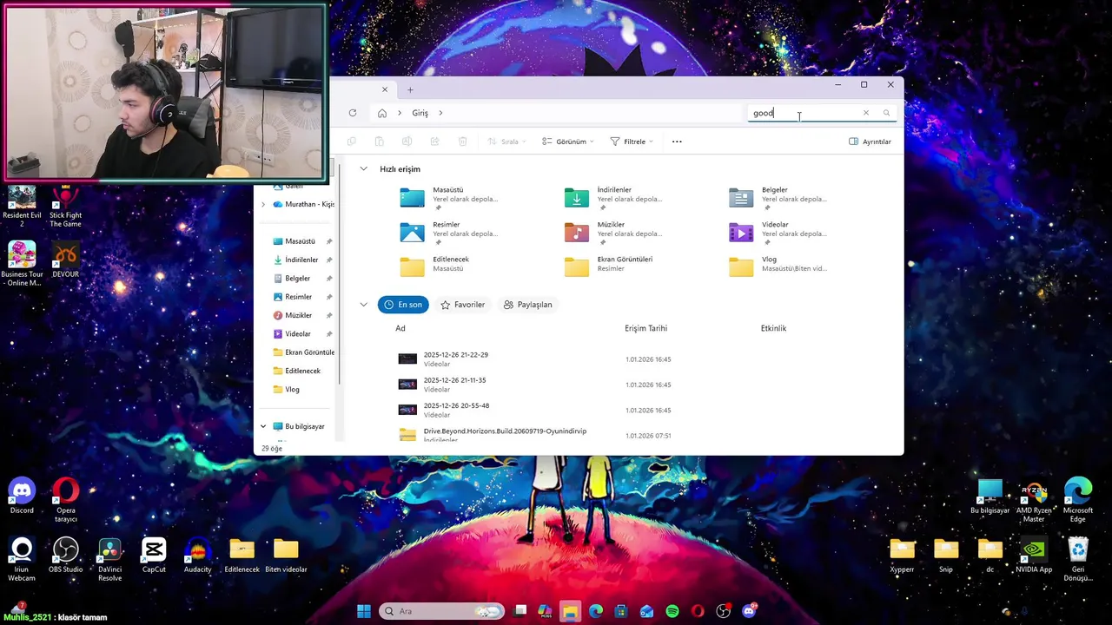Click the Windows Start button
1112x625 pixels.
coord(364,611)
